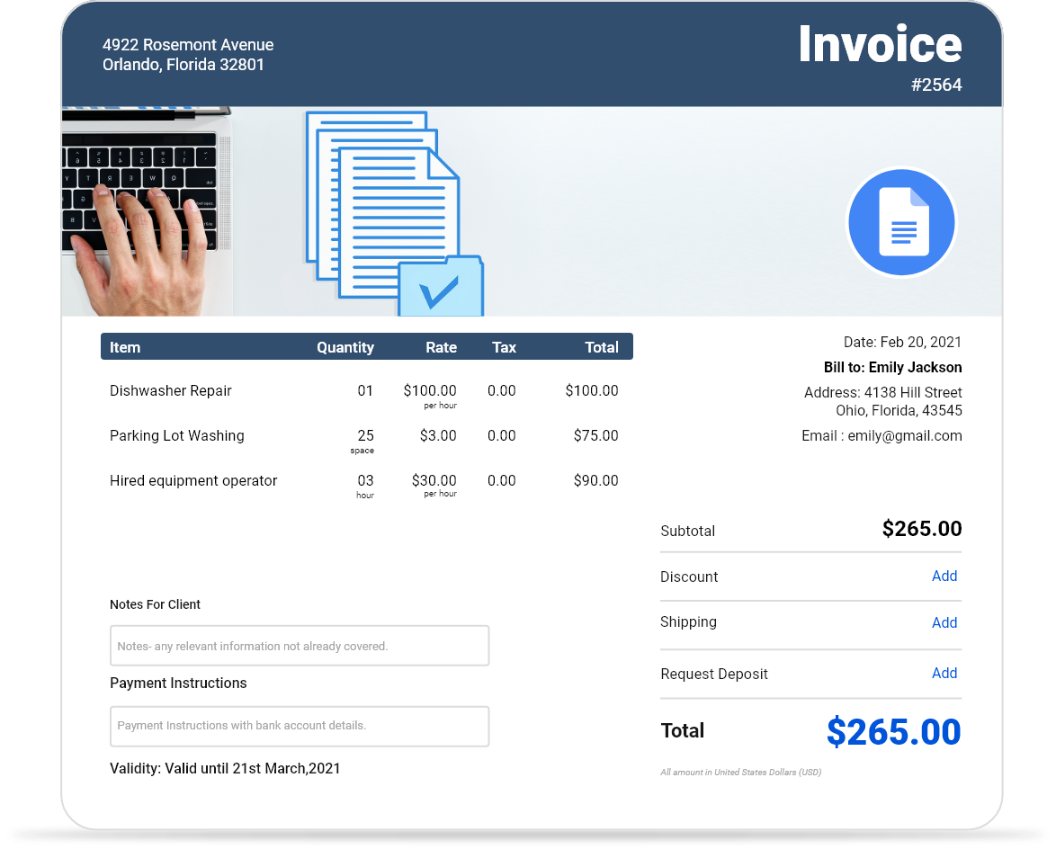The image size is (1056, 849).
Task: Click the invoice date Feb 20, 2021
Action: click(x=901, y=342)
